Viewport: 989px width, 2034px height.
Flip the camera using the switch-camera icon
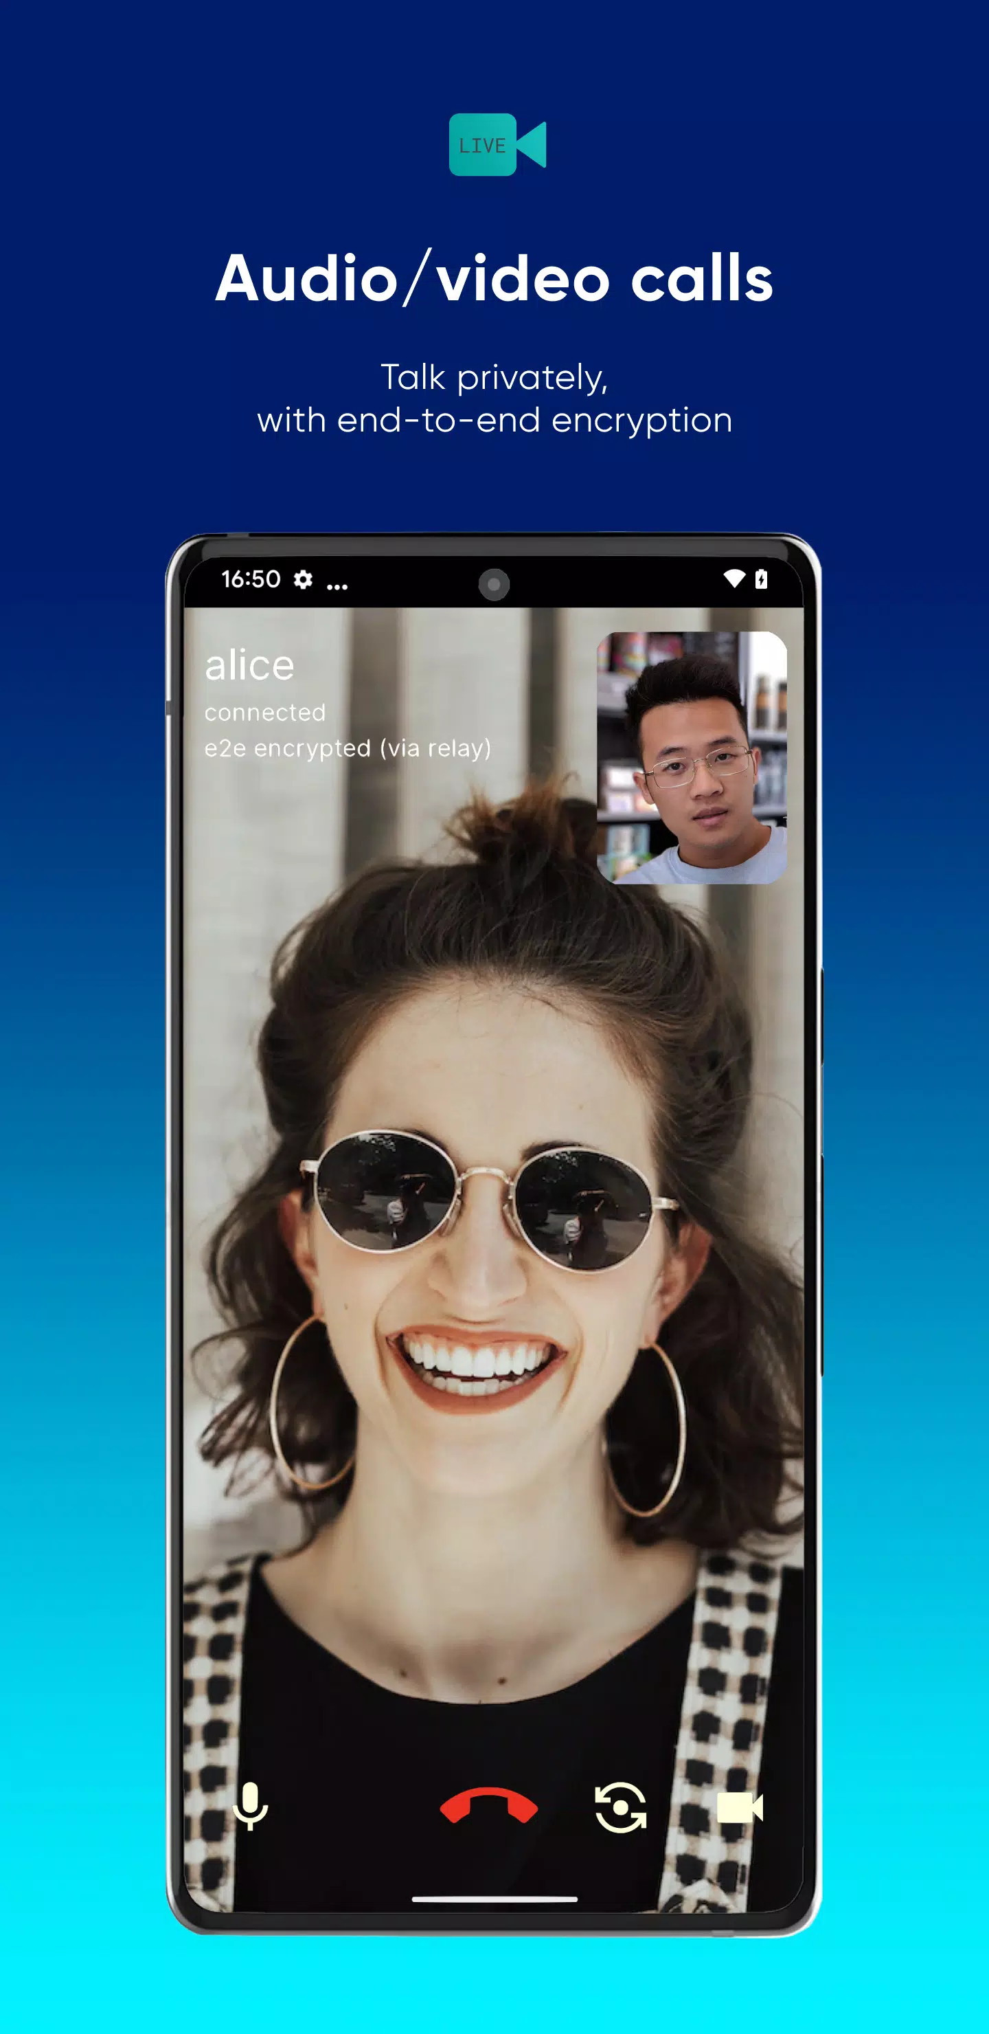(620, 1807)
